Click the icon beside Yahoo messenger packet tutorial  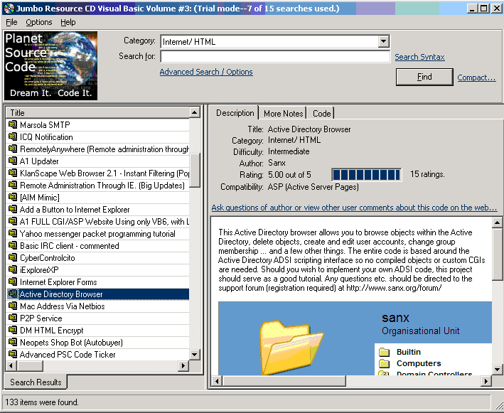coord(13,233)
